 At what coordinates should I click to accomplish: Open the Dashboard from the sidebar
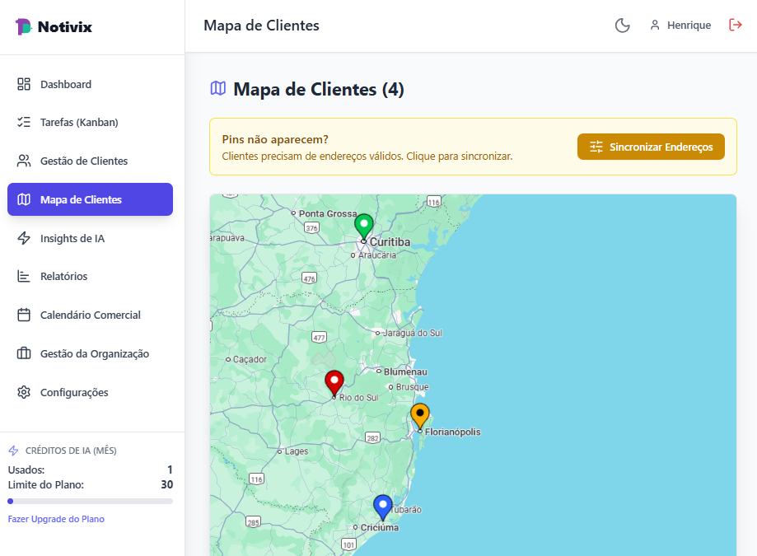[x=66, y=84]
